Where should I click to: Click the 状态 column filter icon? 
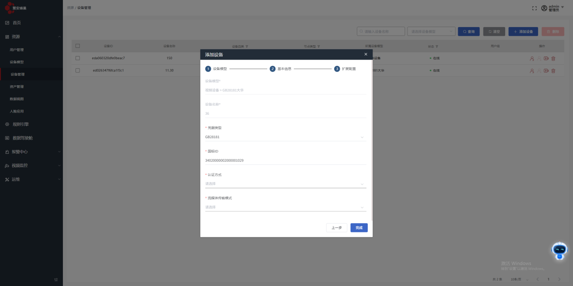(437, 46)
